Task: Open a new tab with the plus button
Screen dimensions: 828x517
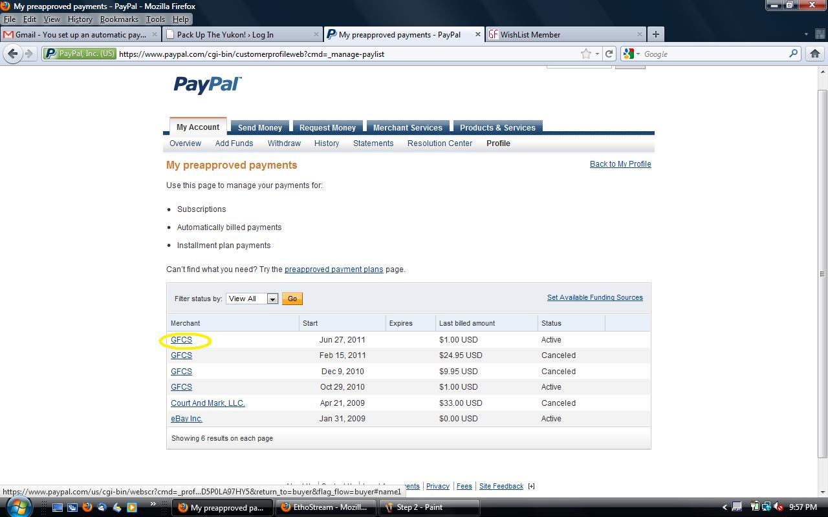Action: pos(655,34)
